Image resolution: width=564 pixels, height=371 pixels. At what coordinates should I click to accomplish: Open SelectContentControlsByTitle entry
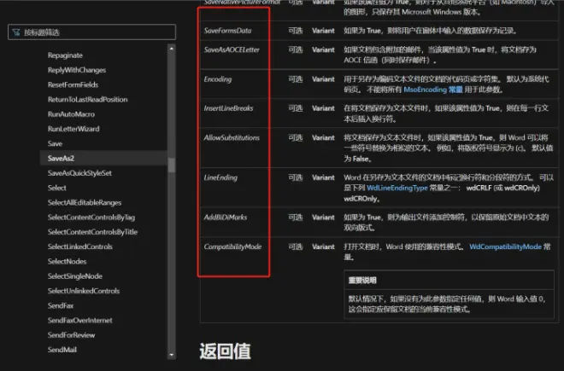92,232
